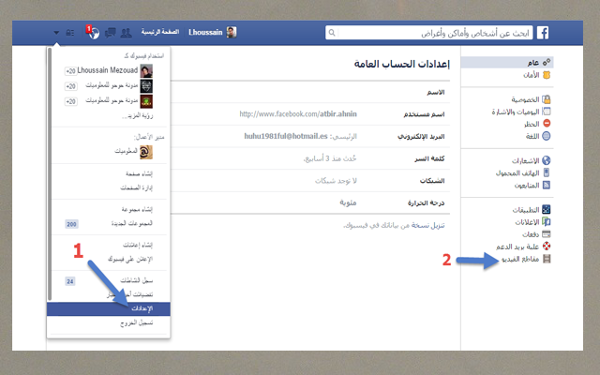Click the privacy shortcuts lock icon
The height and width of the screenshot is (375, 600).
point(70,32)
